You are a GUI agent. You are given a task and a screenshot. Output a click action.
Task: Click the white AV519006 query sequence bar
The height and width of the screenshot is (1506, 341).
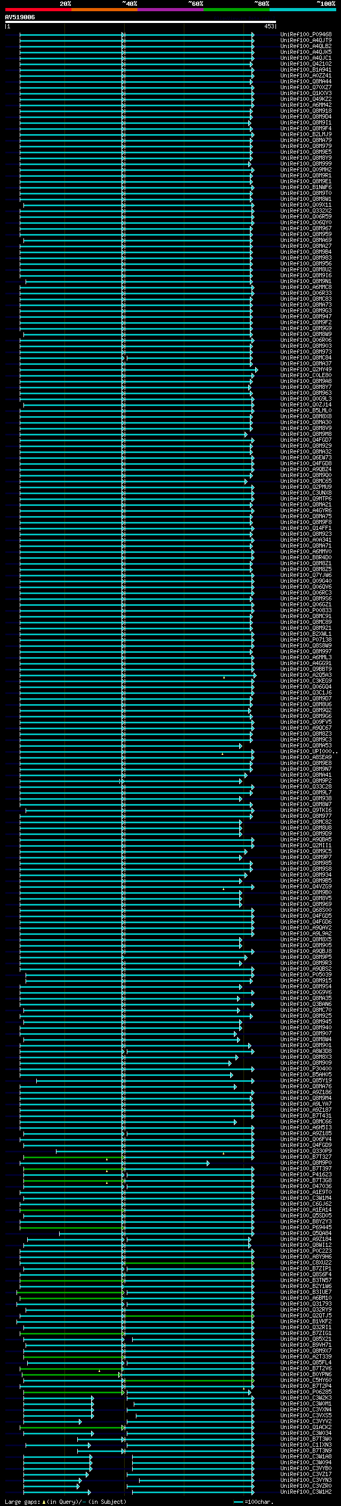pos(141,21)
